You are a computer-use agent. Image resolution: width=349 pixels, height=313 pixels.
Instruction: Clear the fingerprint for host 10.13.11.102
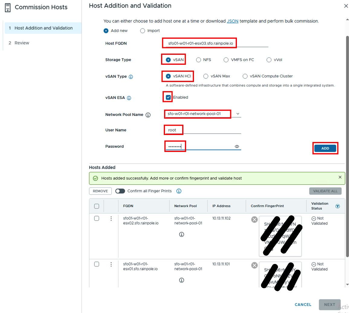click(254, 219)
